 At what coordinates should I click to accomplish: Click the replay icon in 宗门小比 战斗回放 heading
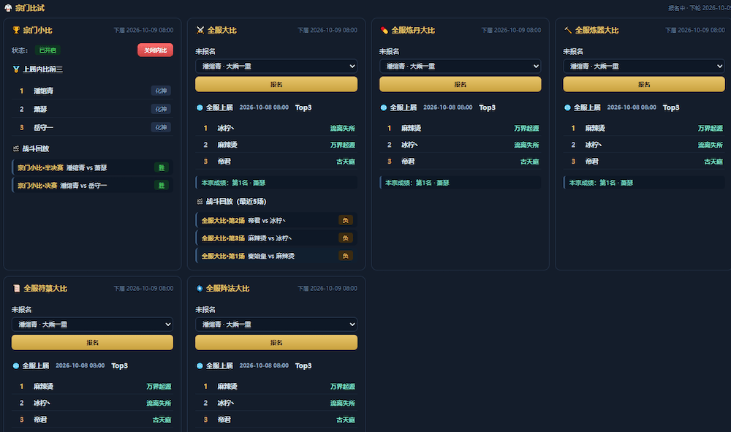click(16, 148)
